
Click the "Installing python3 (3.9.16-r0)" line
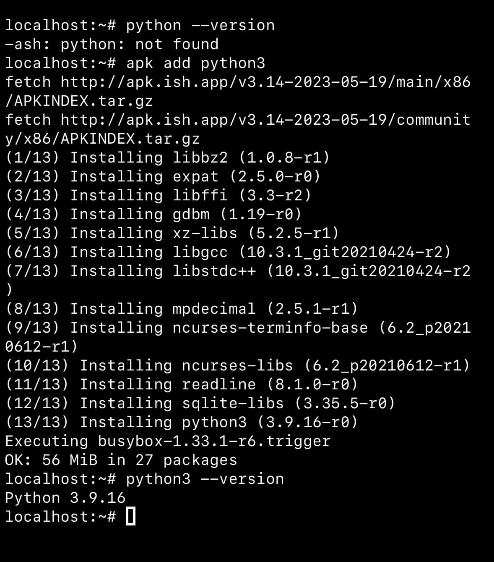coord(181,422)
